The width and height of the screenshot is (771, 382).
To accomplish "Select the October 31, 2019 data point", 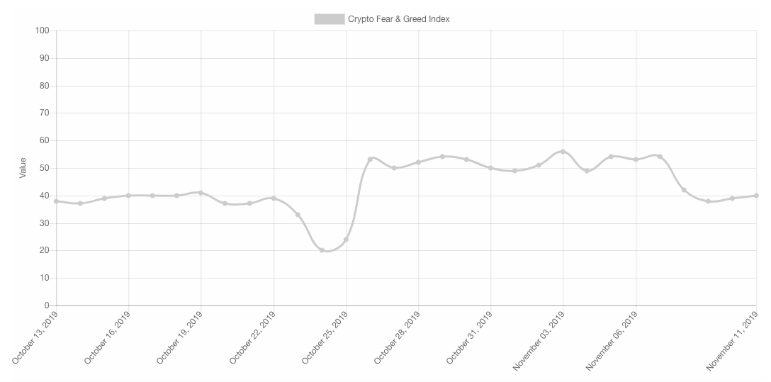I will point(490,168).
